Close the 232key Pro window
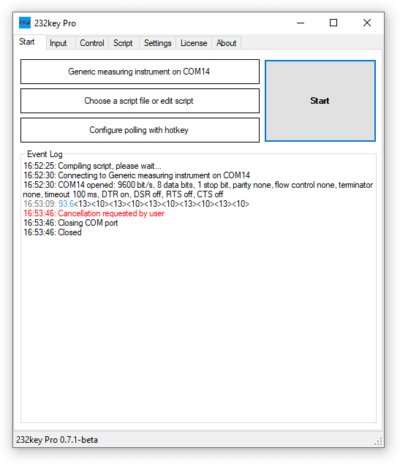 click(367, 23)
